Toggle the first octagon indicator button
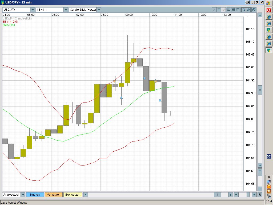The width and height of the screenshot is (273, 205). [x=243, y=10]
